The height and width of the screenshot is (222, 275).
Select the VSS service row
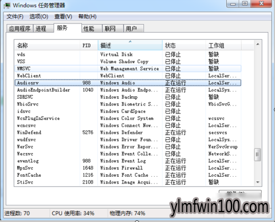128,61
